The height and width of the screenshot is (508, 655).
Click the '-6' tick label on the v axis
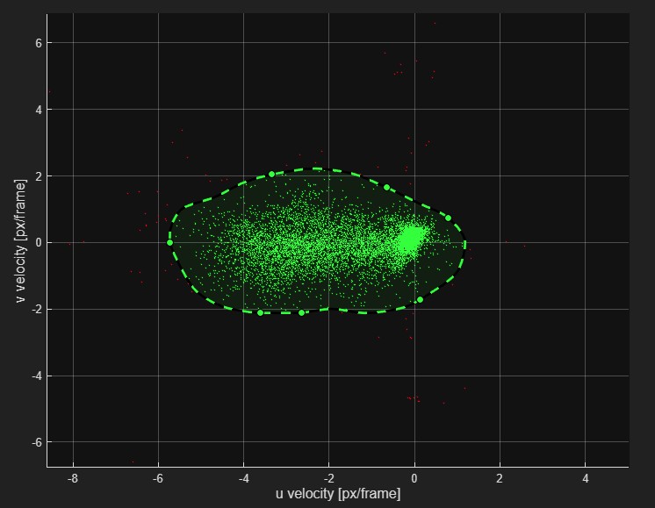[37, 442]
